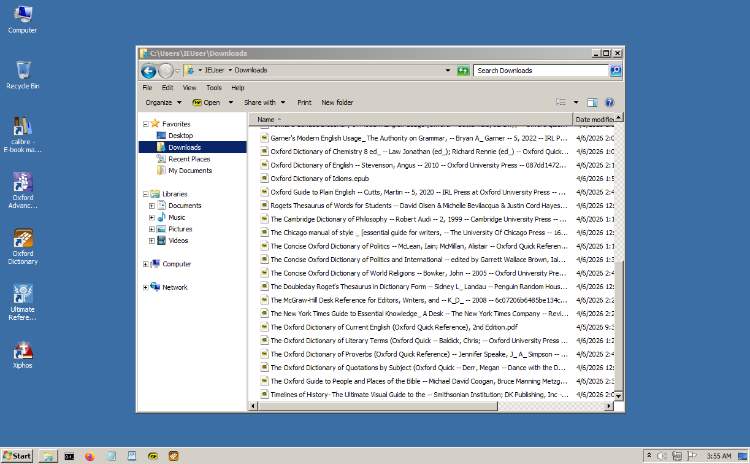Screen dimensions: 750x464
Task: Click in the Search Downloads field
Action: [x=541, y=71]
